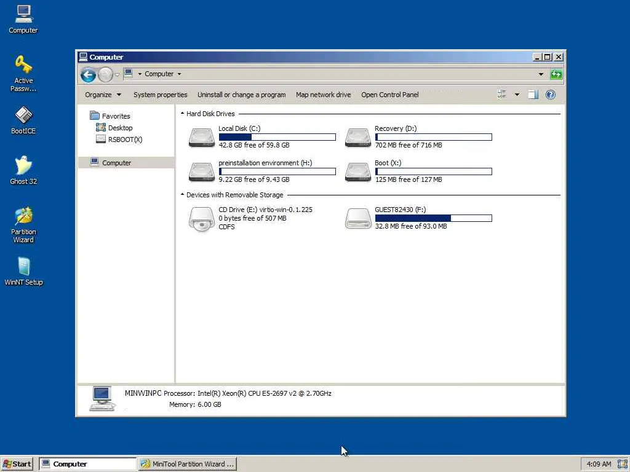This screenshot has height=472, width=630.
Task: Open Partition Wizard desktop shortcut
Action: (x=23, y=225)
